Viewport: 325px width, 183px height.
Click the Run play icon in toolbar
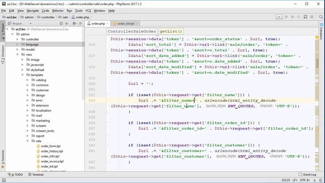(x=286, y=17)
